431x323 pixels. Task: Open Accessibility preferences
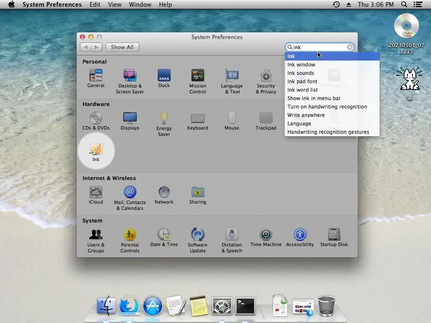[x=300, y=237]
